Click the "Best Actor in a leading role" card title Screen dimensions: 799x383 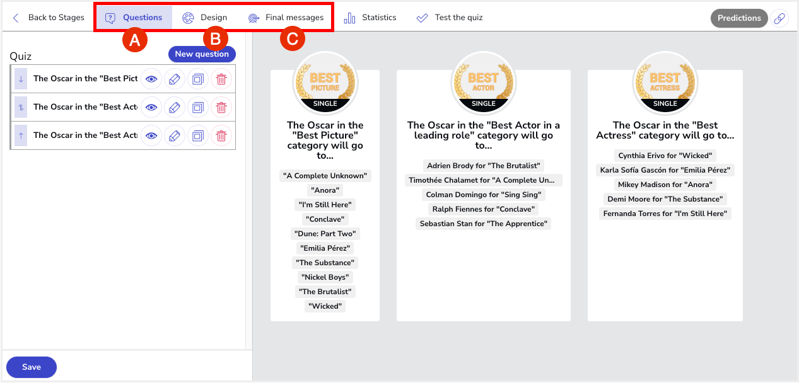(x=484, y=135)
